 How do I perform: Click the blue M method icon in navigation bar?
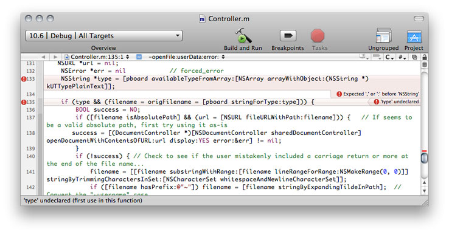click(139, 57)
